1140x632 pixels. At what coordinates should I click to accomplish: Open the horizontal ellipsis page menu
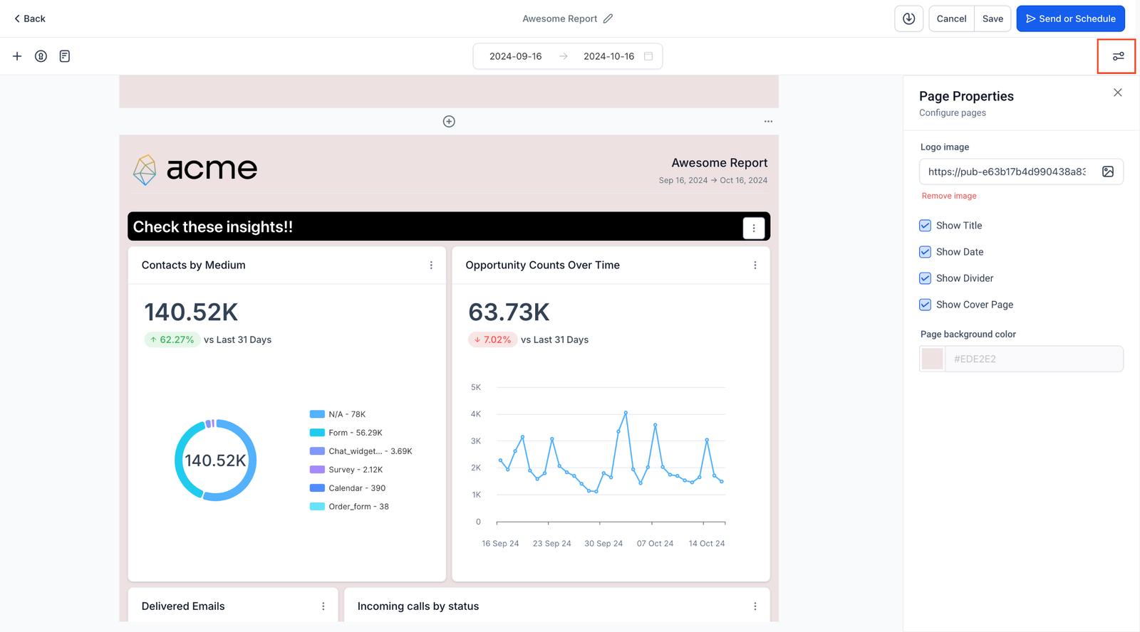[768, 122]
